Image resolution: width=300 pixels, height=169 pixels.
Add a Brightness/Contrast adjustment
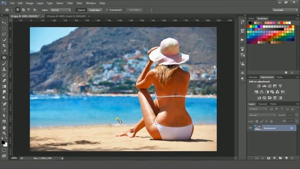tap(259, 86)
